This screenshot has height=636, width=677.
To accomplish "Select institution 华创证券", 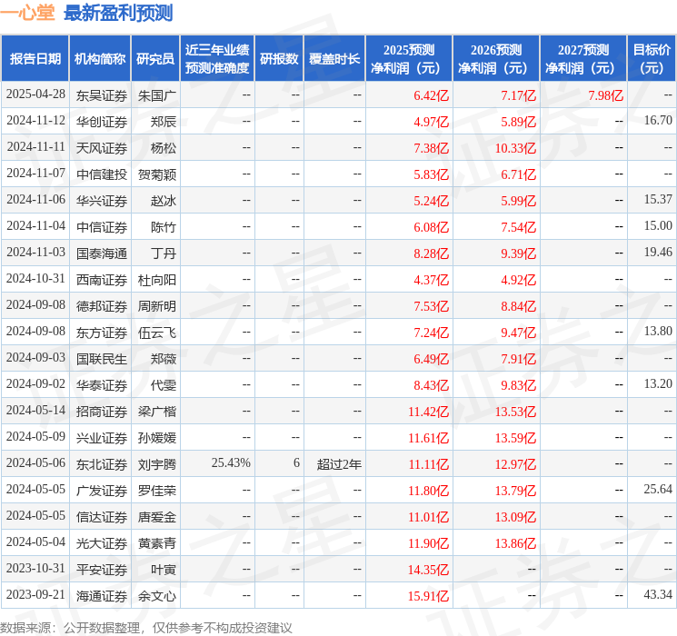I will tap(102, 122).
